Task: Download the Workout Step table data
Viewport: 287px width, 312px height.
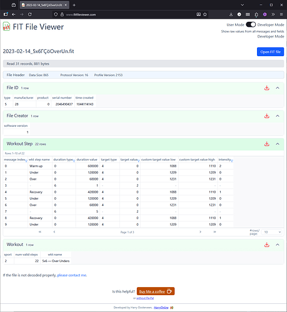Action: point(266,144)
